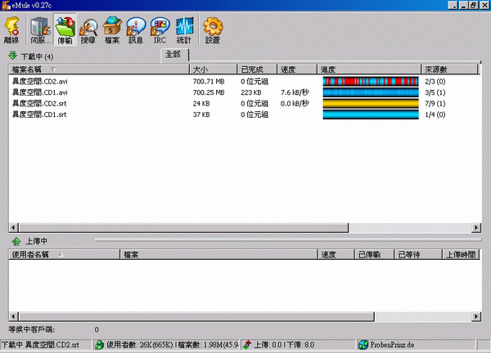Viewport: 491px width, 353px height.
Task: Sort uploads by 已傳輸 column header
Action: coord(374,254)
